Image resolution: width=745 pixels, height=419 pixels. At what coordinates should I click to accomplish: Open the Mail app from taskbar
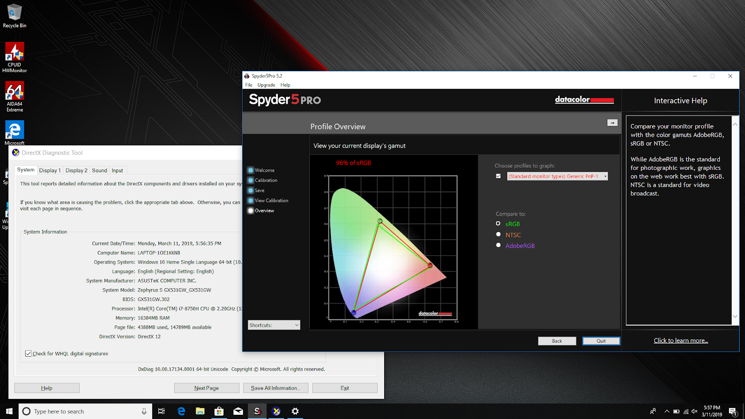pyautogui.click(x=238, y=411)
